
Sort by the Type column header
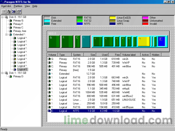pyautogui.click(x=65, y=55)
